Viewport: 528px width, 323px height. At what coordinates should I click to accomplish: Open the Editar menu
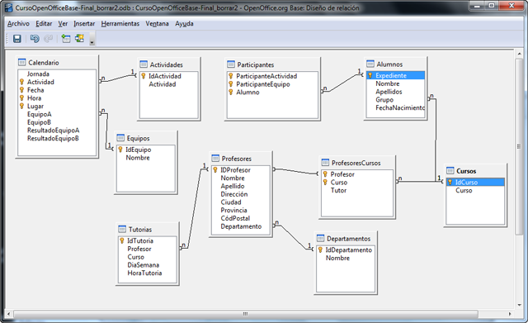click(44, 24)
